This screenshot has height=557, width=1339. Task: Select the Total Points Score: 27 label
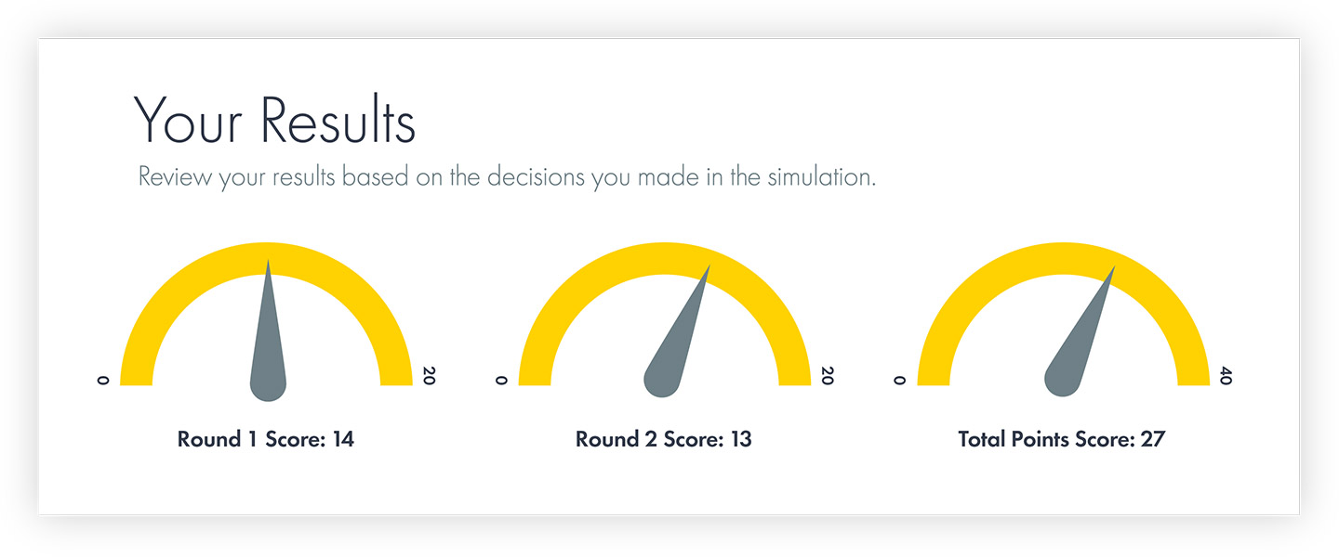1062,439
